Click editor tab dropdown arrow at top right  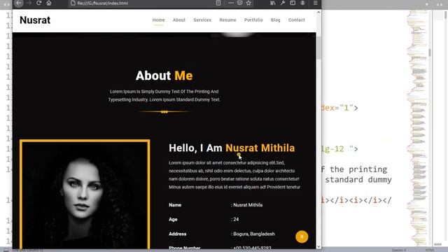427,4
